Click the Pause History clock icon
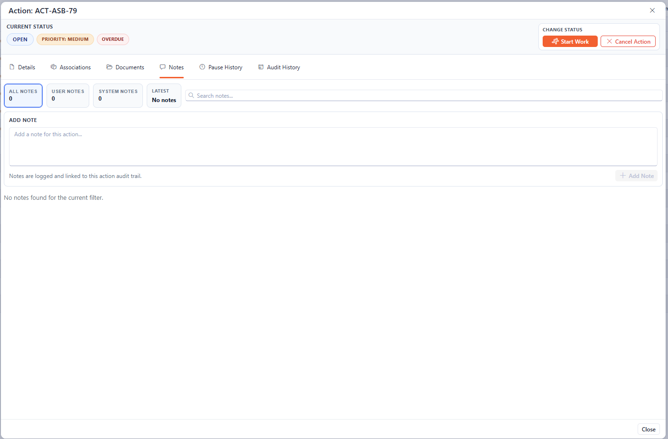The image size is (668, 439). pyautogui.click(x=202, y=67)
